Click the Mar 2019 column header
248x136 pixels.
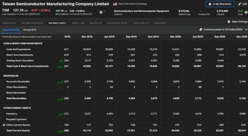point(87,37)
